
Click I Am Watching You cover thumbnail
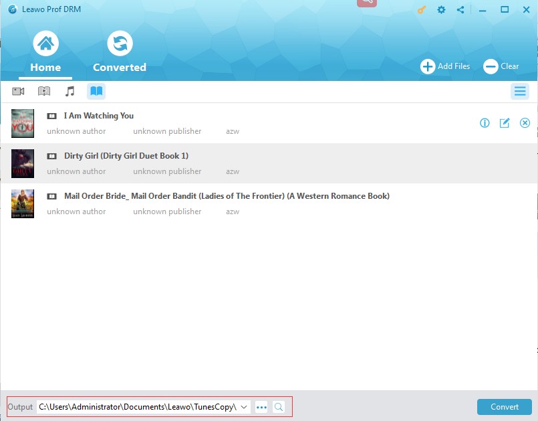[x=23, y=123]
